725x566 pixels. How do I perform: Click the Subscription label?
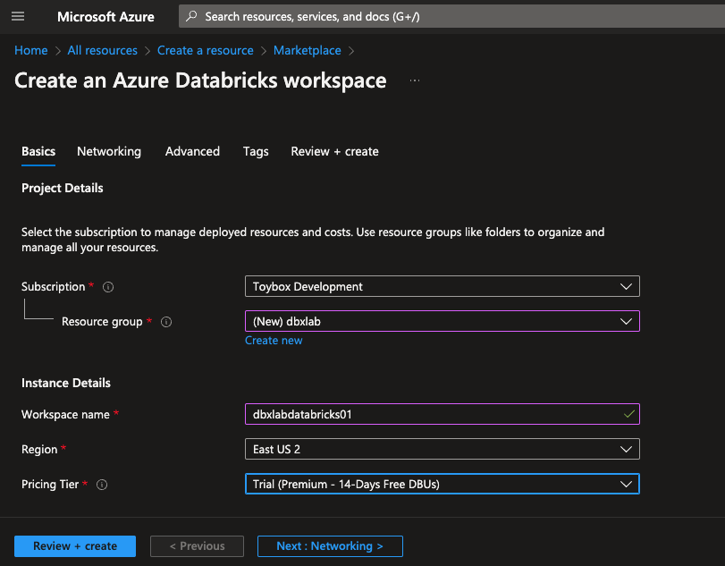53,287
